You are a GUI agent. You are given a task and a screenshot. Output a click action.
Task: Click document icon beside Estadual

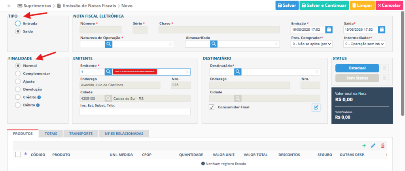[x=384, y=68]
